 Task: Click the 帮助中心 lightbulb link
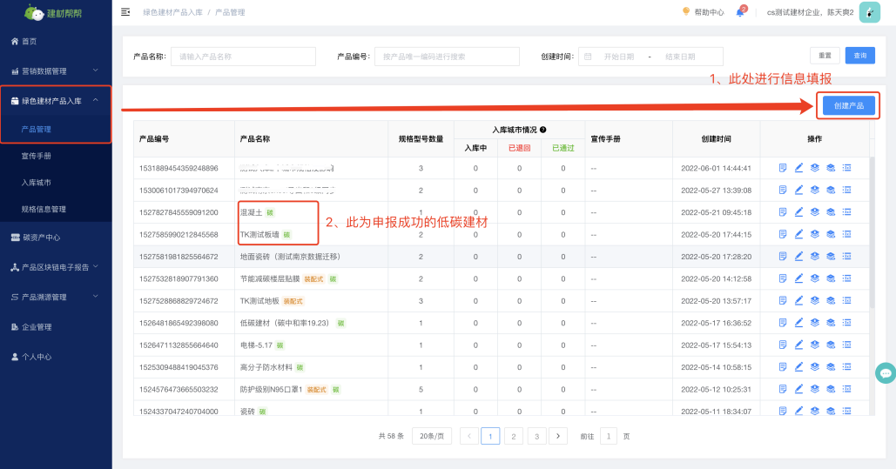(702, 12)
